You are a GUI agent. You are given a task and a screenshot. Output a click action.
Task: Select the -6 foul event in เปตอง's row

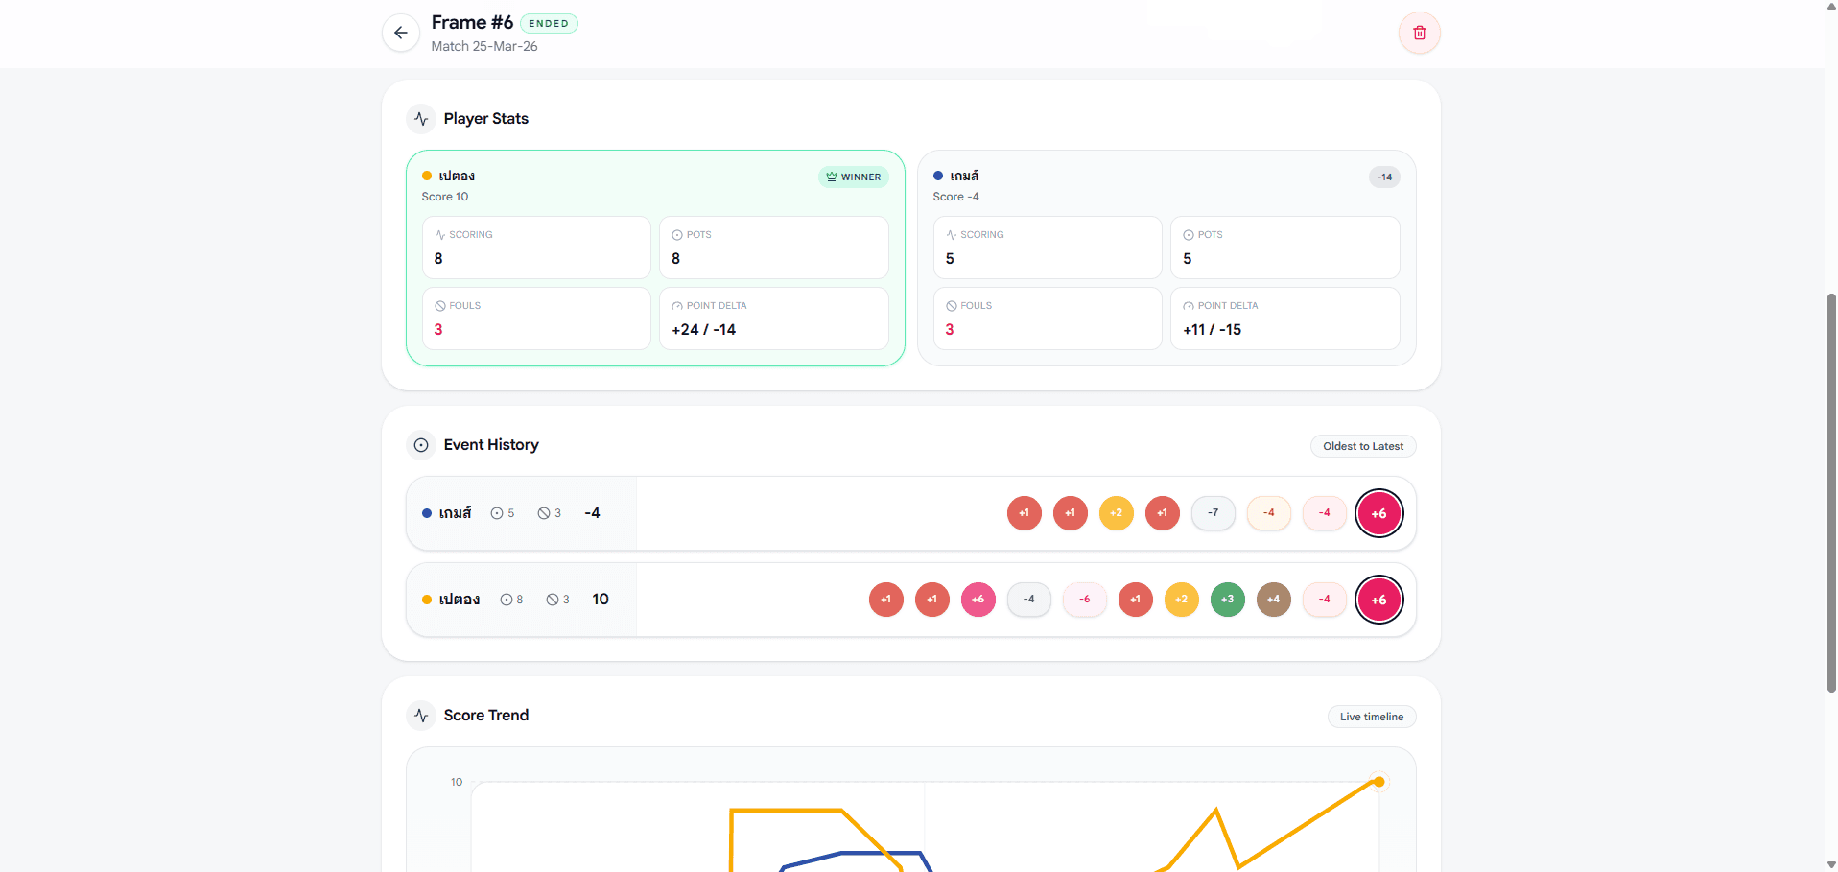tap(1084, 600)
